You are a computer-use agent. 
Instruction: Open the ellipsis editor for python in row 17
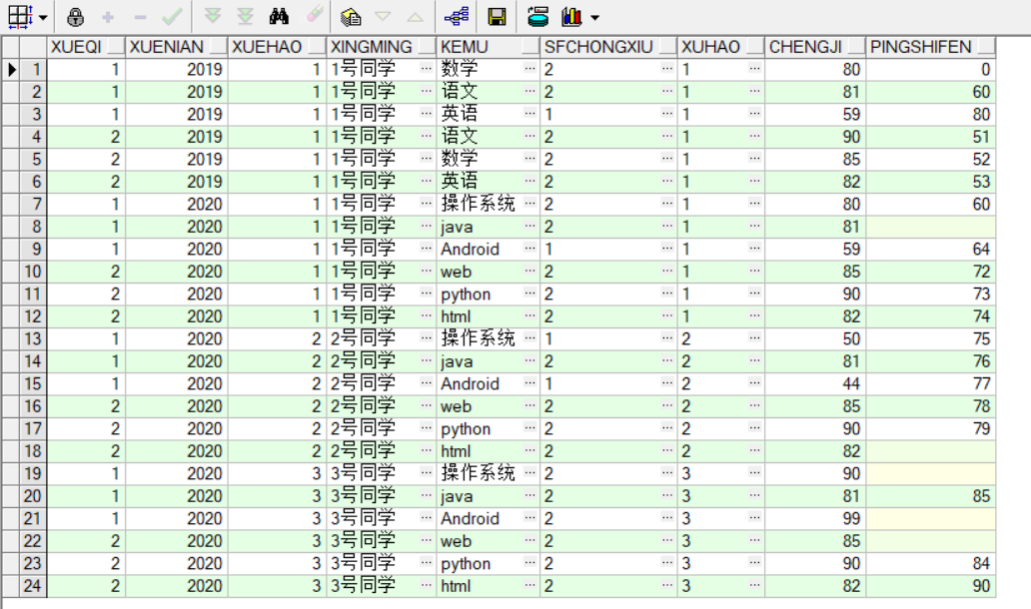coord(529,427)
